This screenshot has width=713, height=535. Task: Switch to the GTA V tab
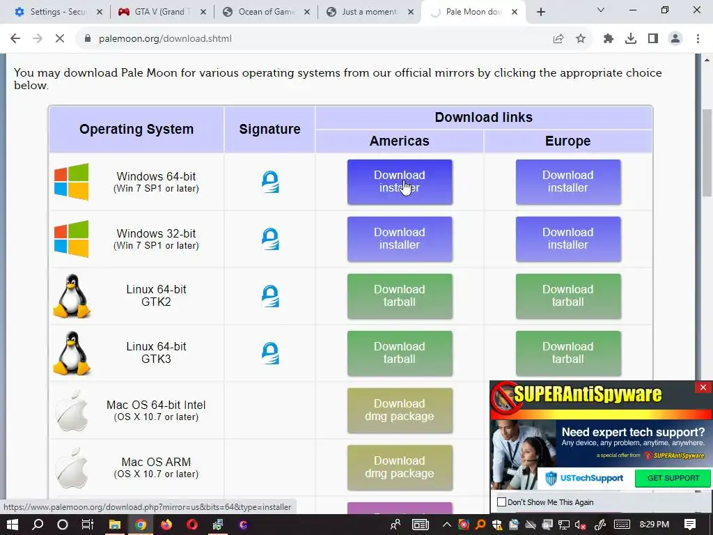pyautogui.click(x=160, y=12)
